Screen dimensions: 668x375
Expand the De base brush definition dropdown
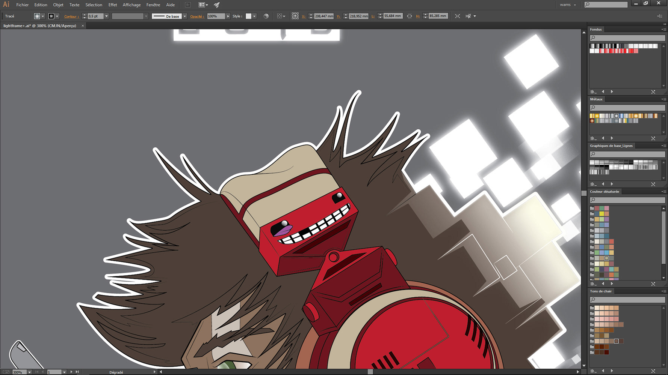coord(184,16)
